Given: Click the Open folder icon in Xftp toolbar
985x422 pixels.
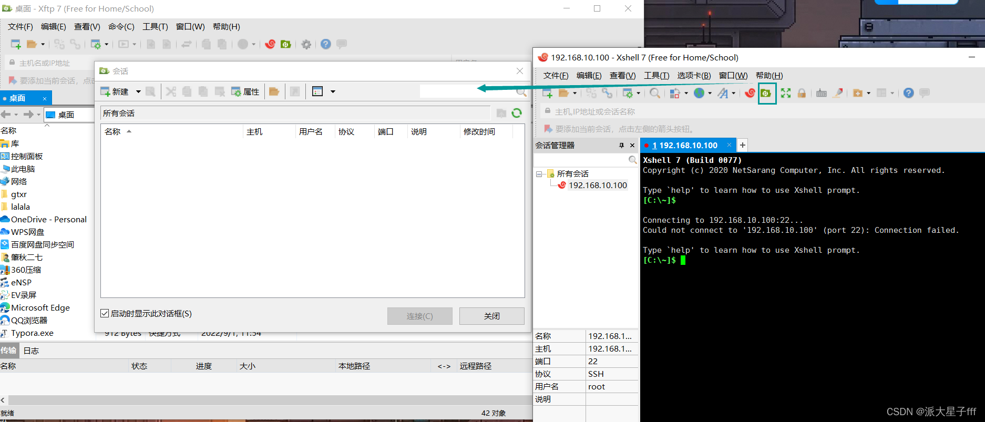Looking at the screenshot, I should pos(32,44).
